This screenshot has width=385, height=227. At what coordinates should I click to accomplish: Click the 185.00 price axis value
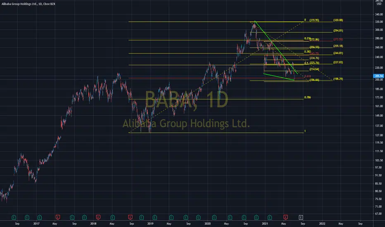point(379,89)
